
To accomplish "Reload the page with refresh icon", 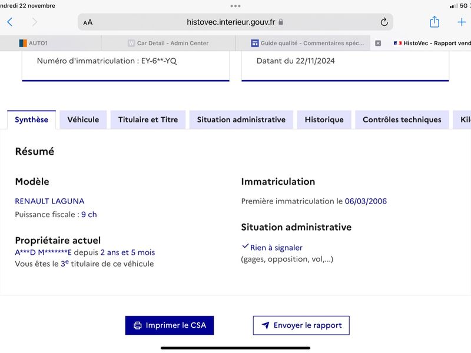I will (384, 22).
